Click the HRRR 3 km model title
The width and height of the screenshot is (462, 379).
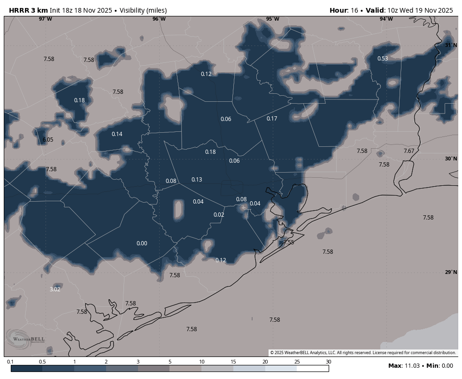28,10
